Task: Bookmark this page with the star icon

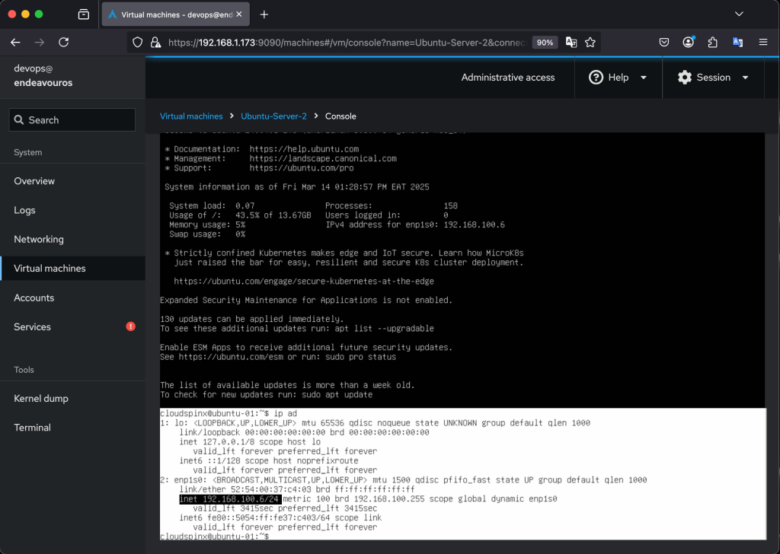Action: 590,43
